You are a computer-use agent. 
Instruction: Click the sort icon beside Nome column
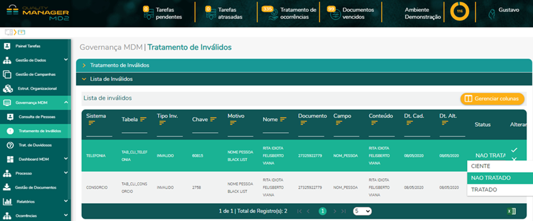tap(283, 120)
